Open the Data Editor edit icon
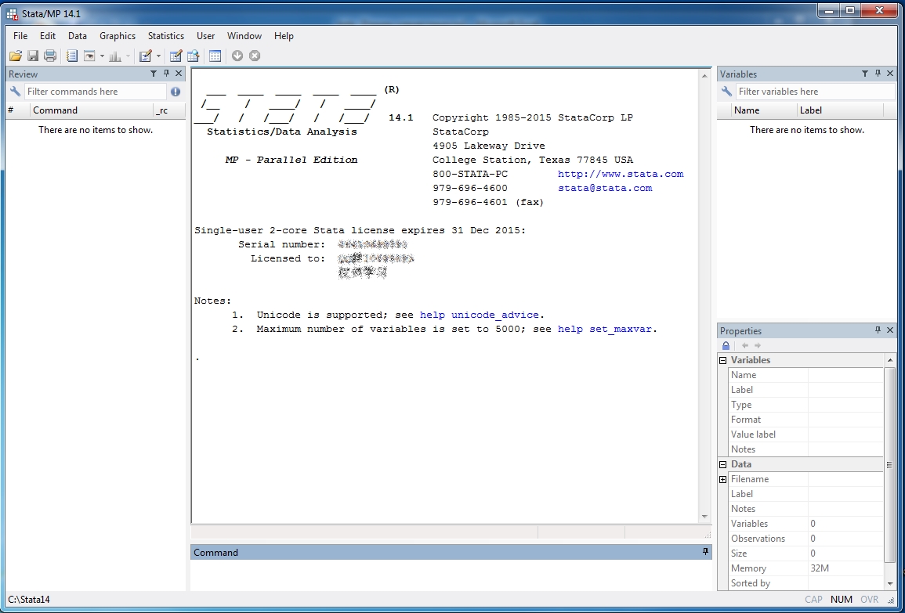Image resolution: width=905 pixels, height=613 pixels. point(176,56)
